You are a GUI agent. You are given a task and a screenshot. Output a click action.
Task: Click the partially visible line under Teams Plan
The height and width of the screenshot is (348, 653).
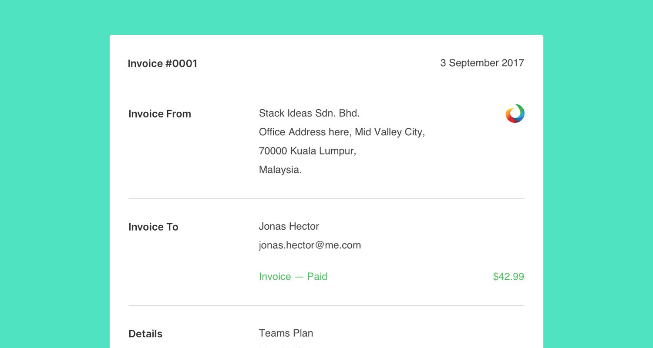point(281,347)
